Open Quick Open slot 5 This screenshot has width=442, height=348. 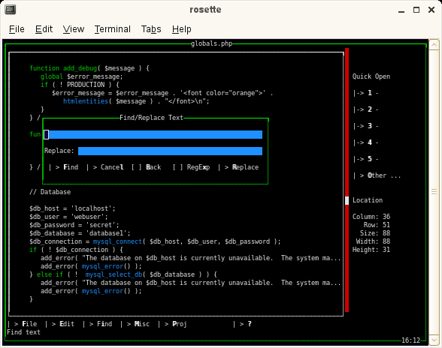[365, 159]
